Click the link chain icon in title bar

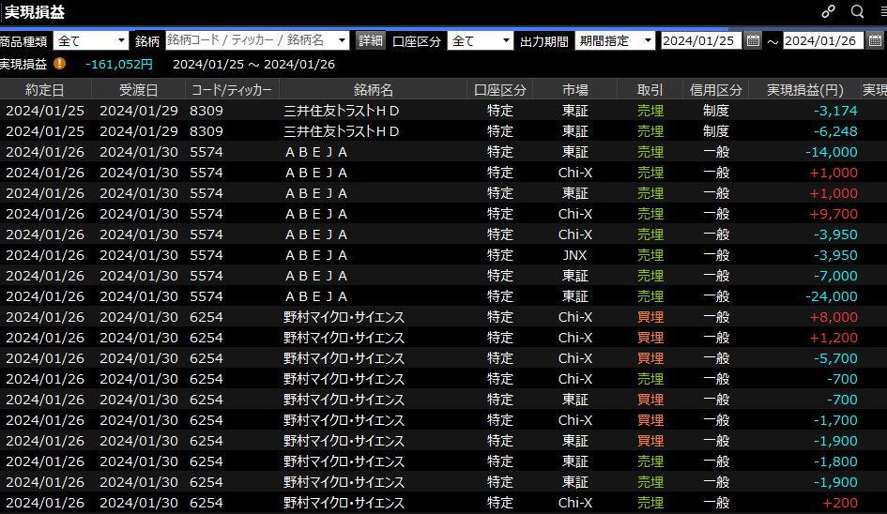point(828,12)
